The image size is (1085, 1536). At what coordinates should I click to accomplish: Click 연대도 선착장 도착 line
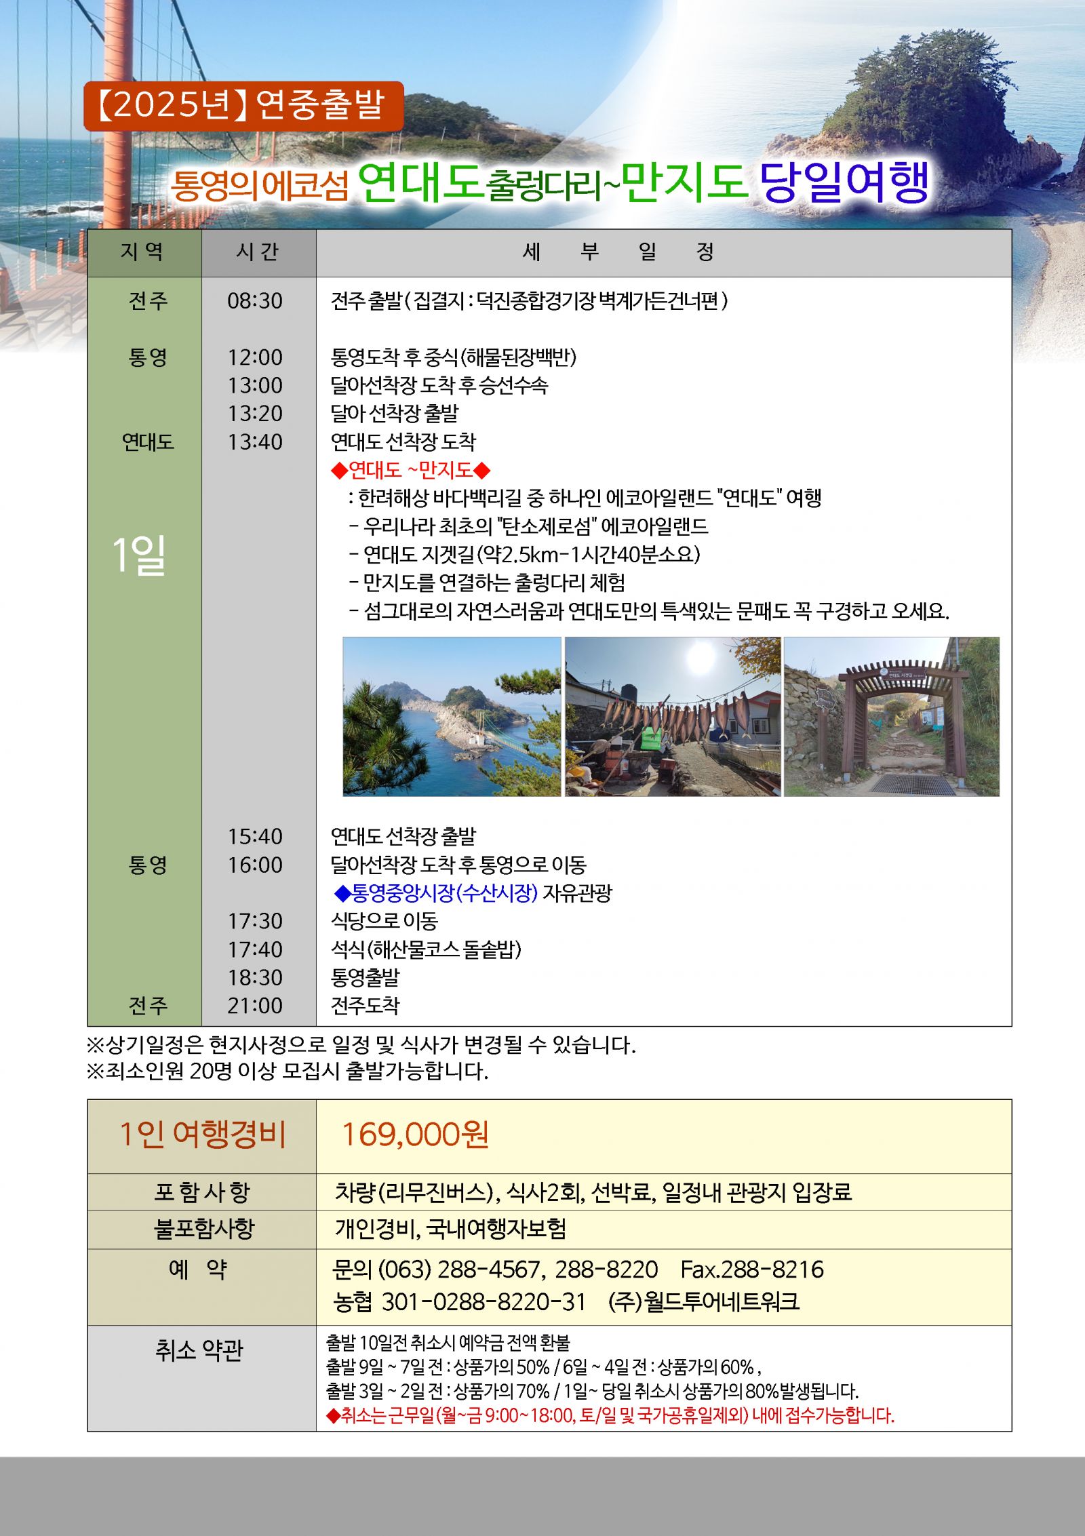(x=403, y=442)
